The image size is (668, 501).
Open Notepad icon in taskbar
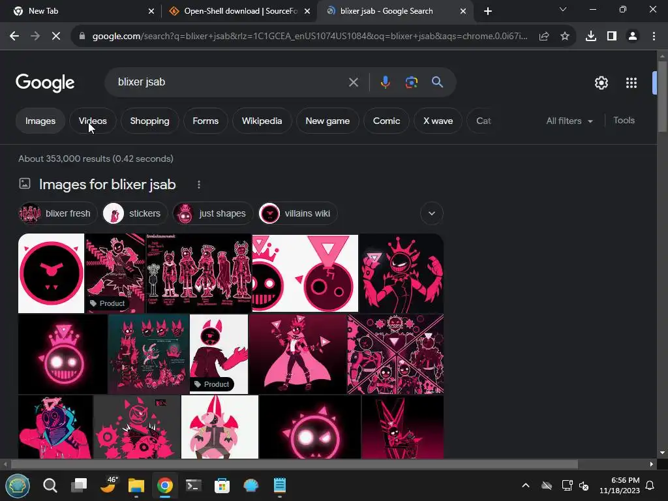pos(279,485)
